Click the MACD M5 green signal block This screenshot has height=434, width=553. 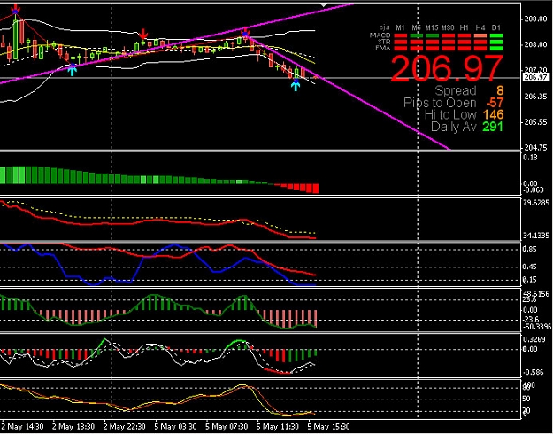click(x=416, y=35)
